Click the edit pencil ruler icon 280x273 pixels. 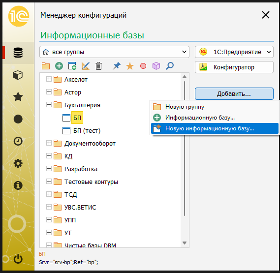86,66
